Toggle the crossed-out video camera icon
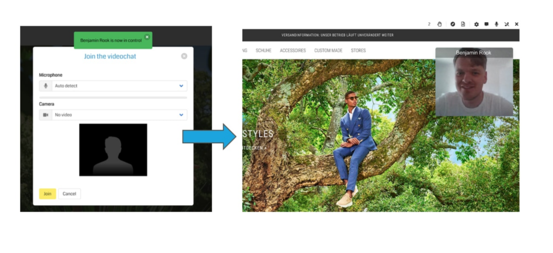The image size is (553, 253). 507,24
